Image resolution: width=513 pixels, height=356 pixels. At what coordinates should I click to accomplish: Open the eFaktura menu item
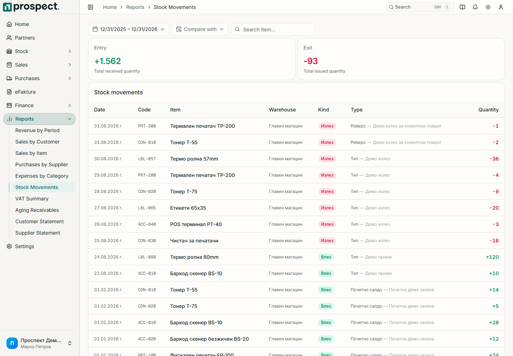tap(39, 92)
